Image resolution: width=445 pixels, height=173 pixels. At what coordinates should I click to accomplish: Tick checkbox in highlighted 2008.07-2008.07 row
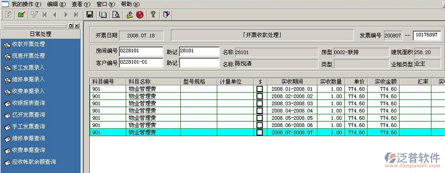tap(260, 133)
